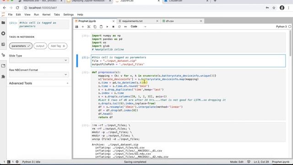Click into the preprocess function cell
The width and height of the screenshot is (293, 165).
pos(188,95)
